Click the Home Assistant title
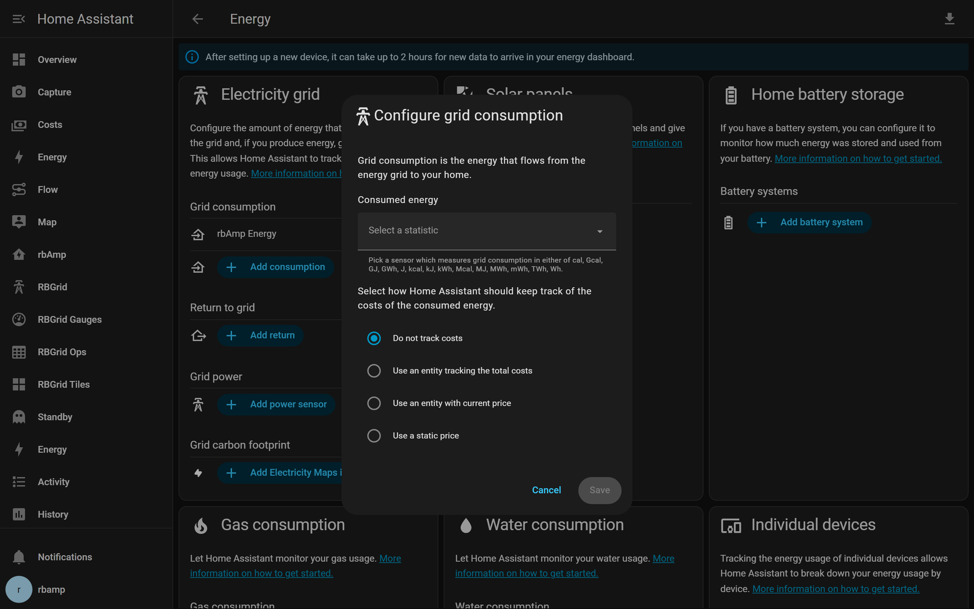Screen dimensions: 974x609 coord(85,19)
